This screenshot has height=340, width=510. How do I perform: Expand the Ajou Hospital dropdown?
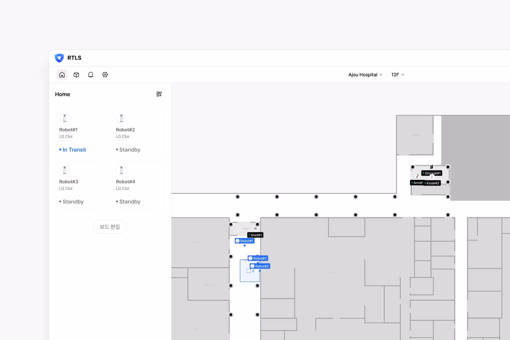coord(365,75)
